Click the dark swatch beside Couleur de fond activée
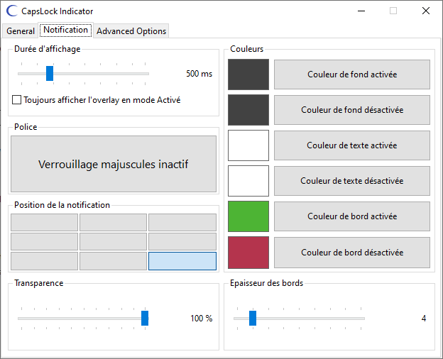Image resolution: width=443 pixels, height=359 pixels. click(248, 74)
